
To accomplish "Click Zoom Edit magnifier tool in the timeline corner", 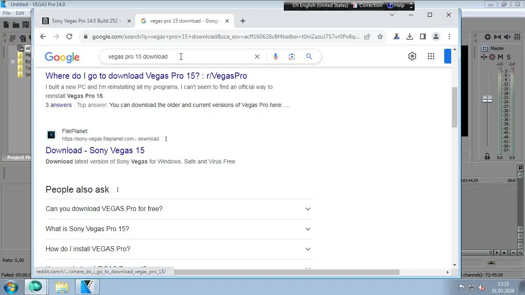I will [x=520, y=253].
